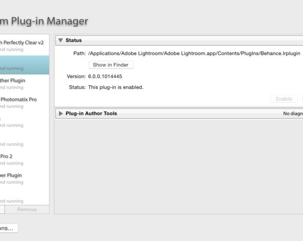Image resolution: width=303 pixels, height=241 pixels.
Task: Click the Plug-in Manager window title text
Action: pos(44,21)
